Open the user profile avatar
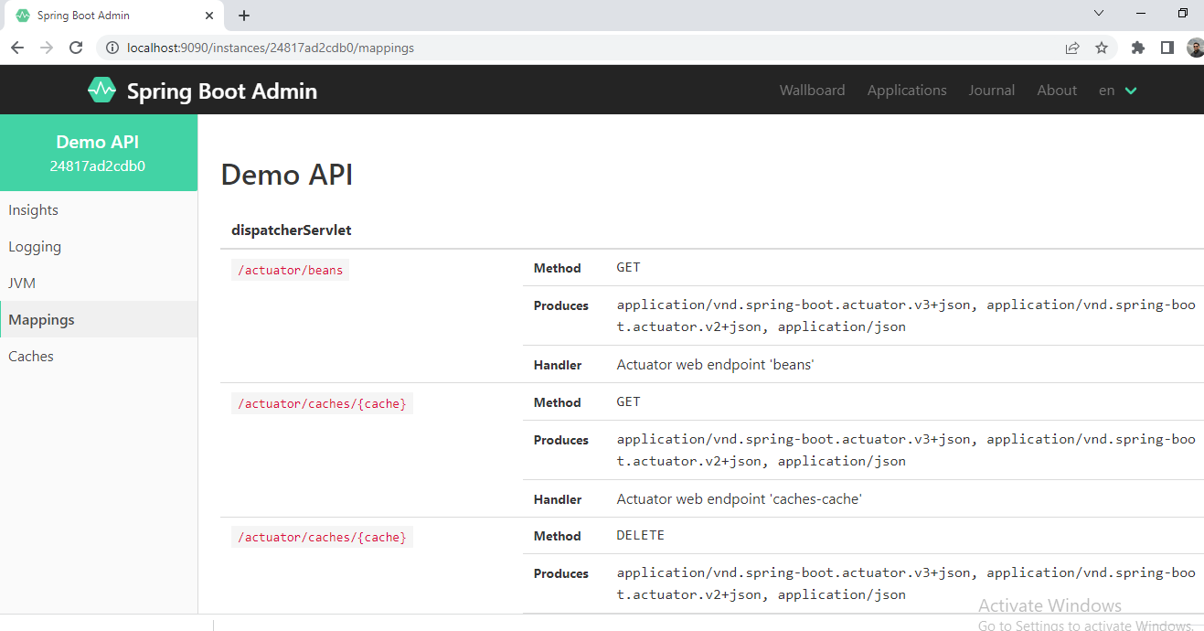Viewport: 1204px width, 631px height. click(1195, 48)
